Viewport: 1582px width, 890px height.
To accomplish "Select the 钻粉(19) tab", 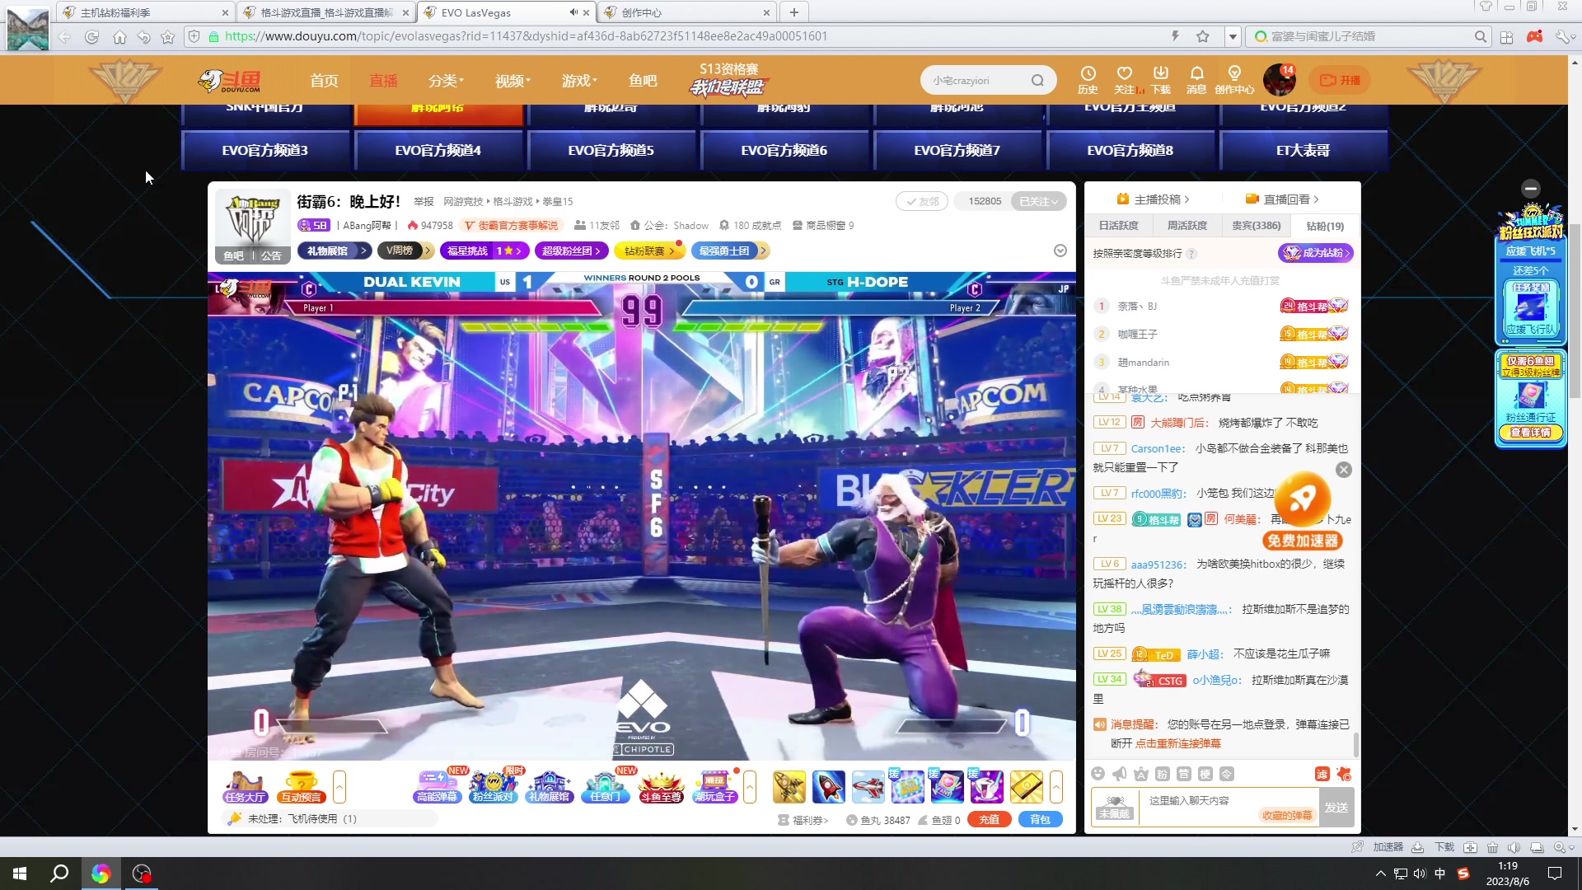I will click(x=1325, y=226).
